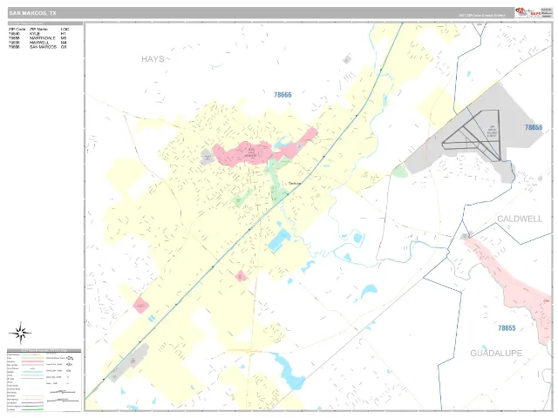
Task: Click the bright green line swatch at the bottom of the legend
Action: (x=32, y=409)
